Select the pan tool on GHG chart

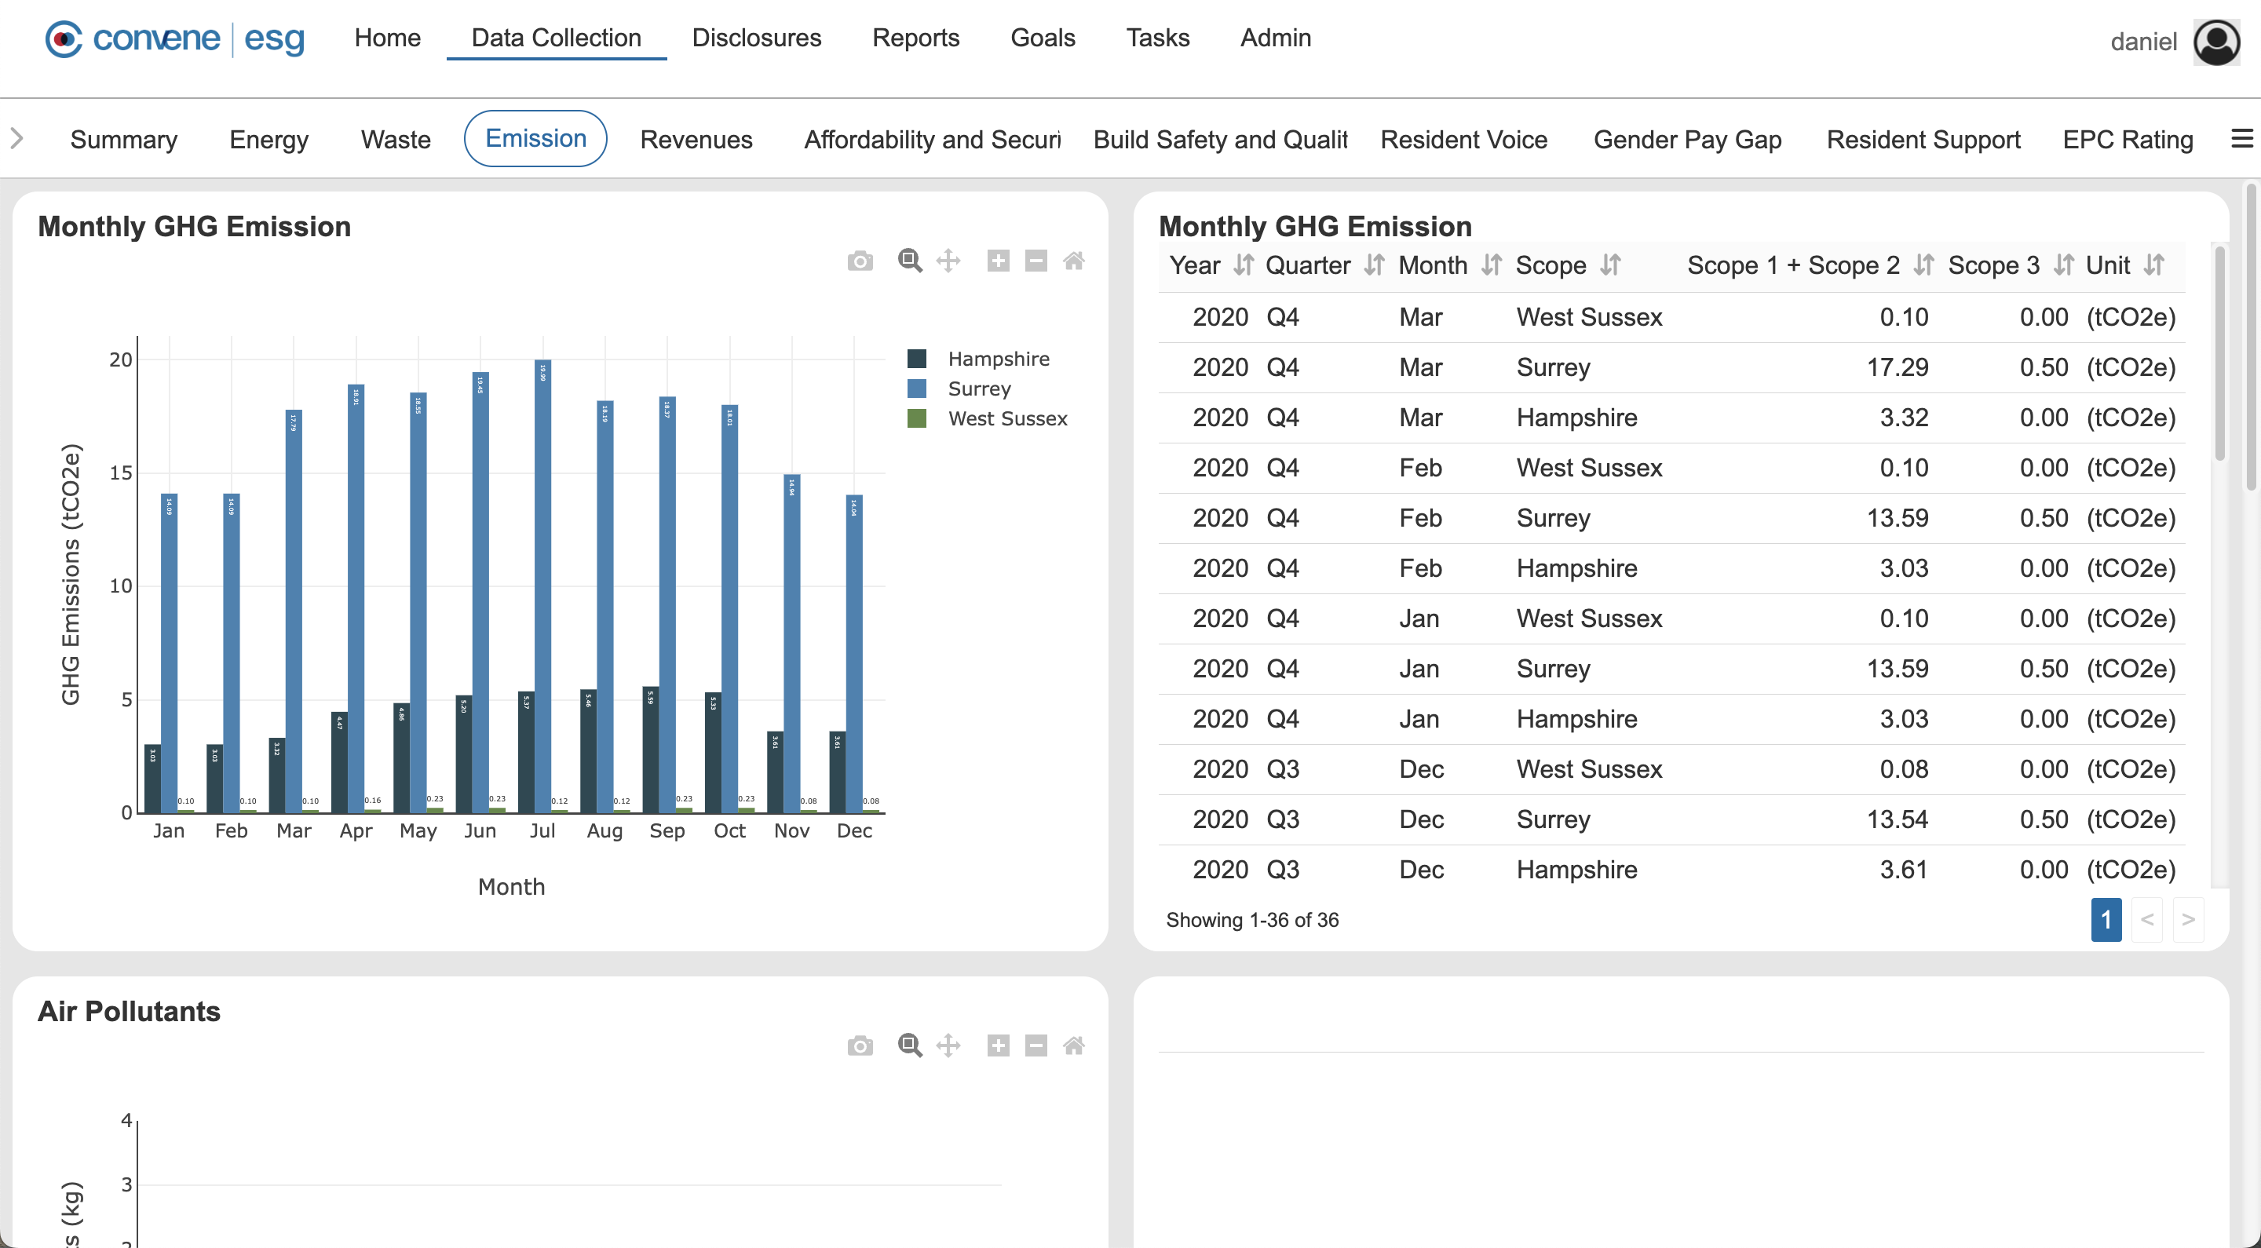click(948, 261)
